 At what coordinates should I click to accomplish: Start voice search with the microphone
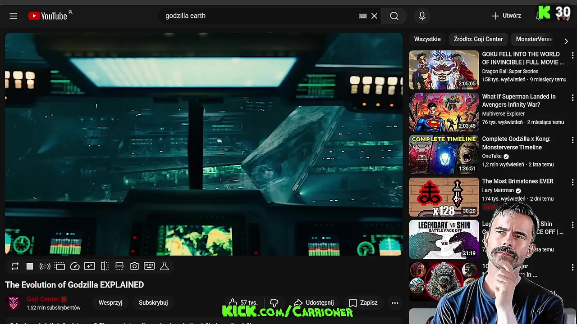pyautogui.click(x=422, y=16)
